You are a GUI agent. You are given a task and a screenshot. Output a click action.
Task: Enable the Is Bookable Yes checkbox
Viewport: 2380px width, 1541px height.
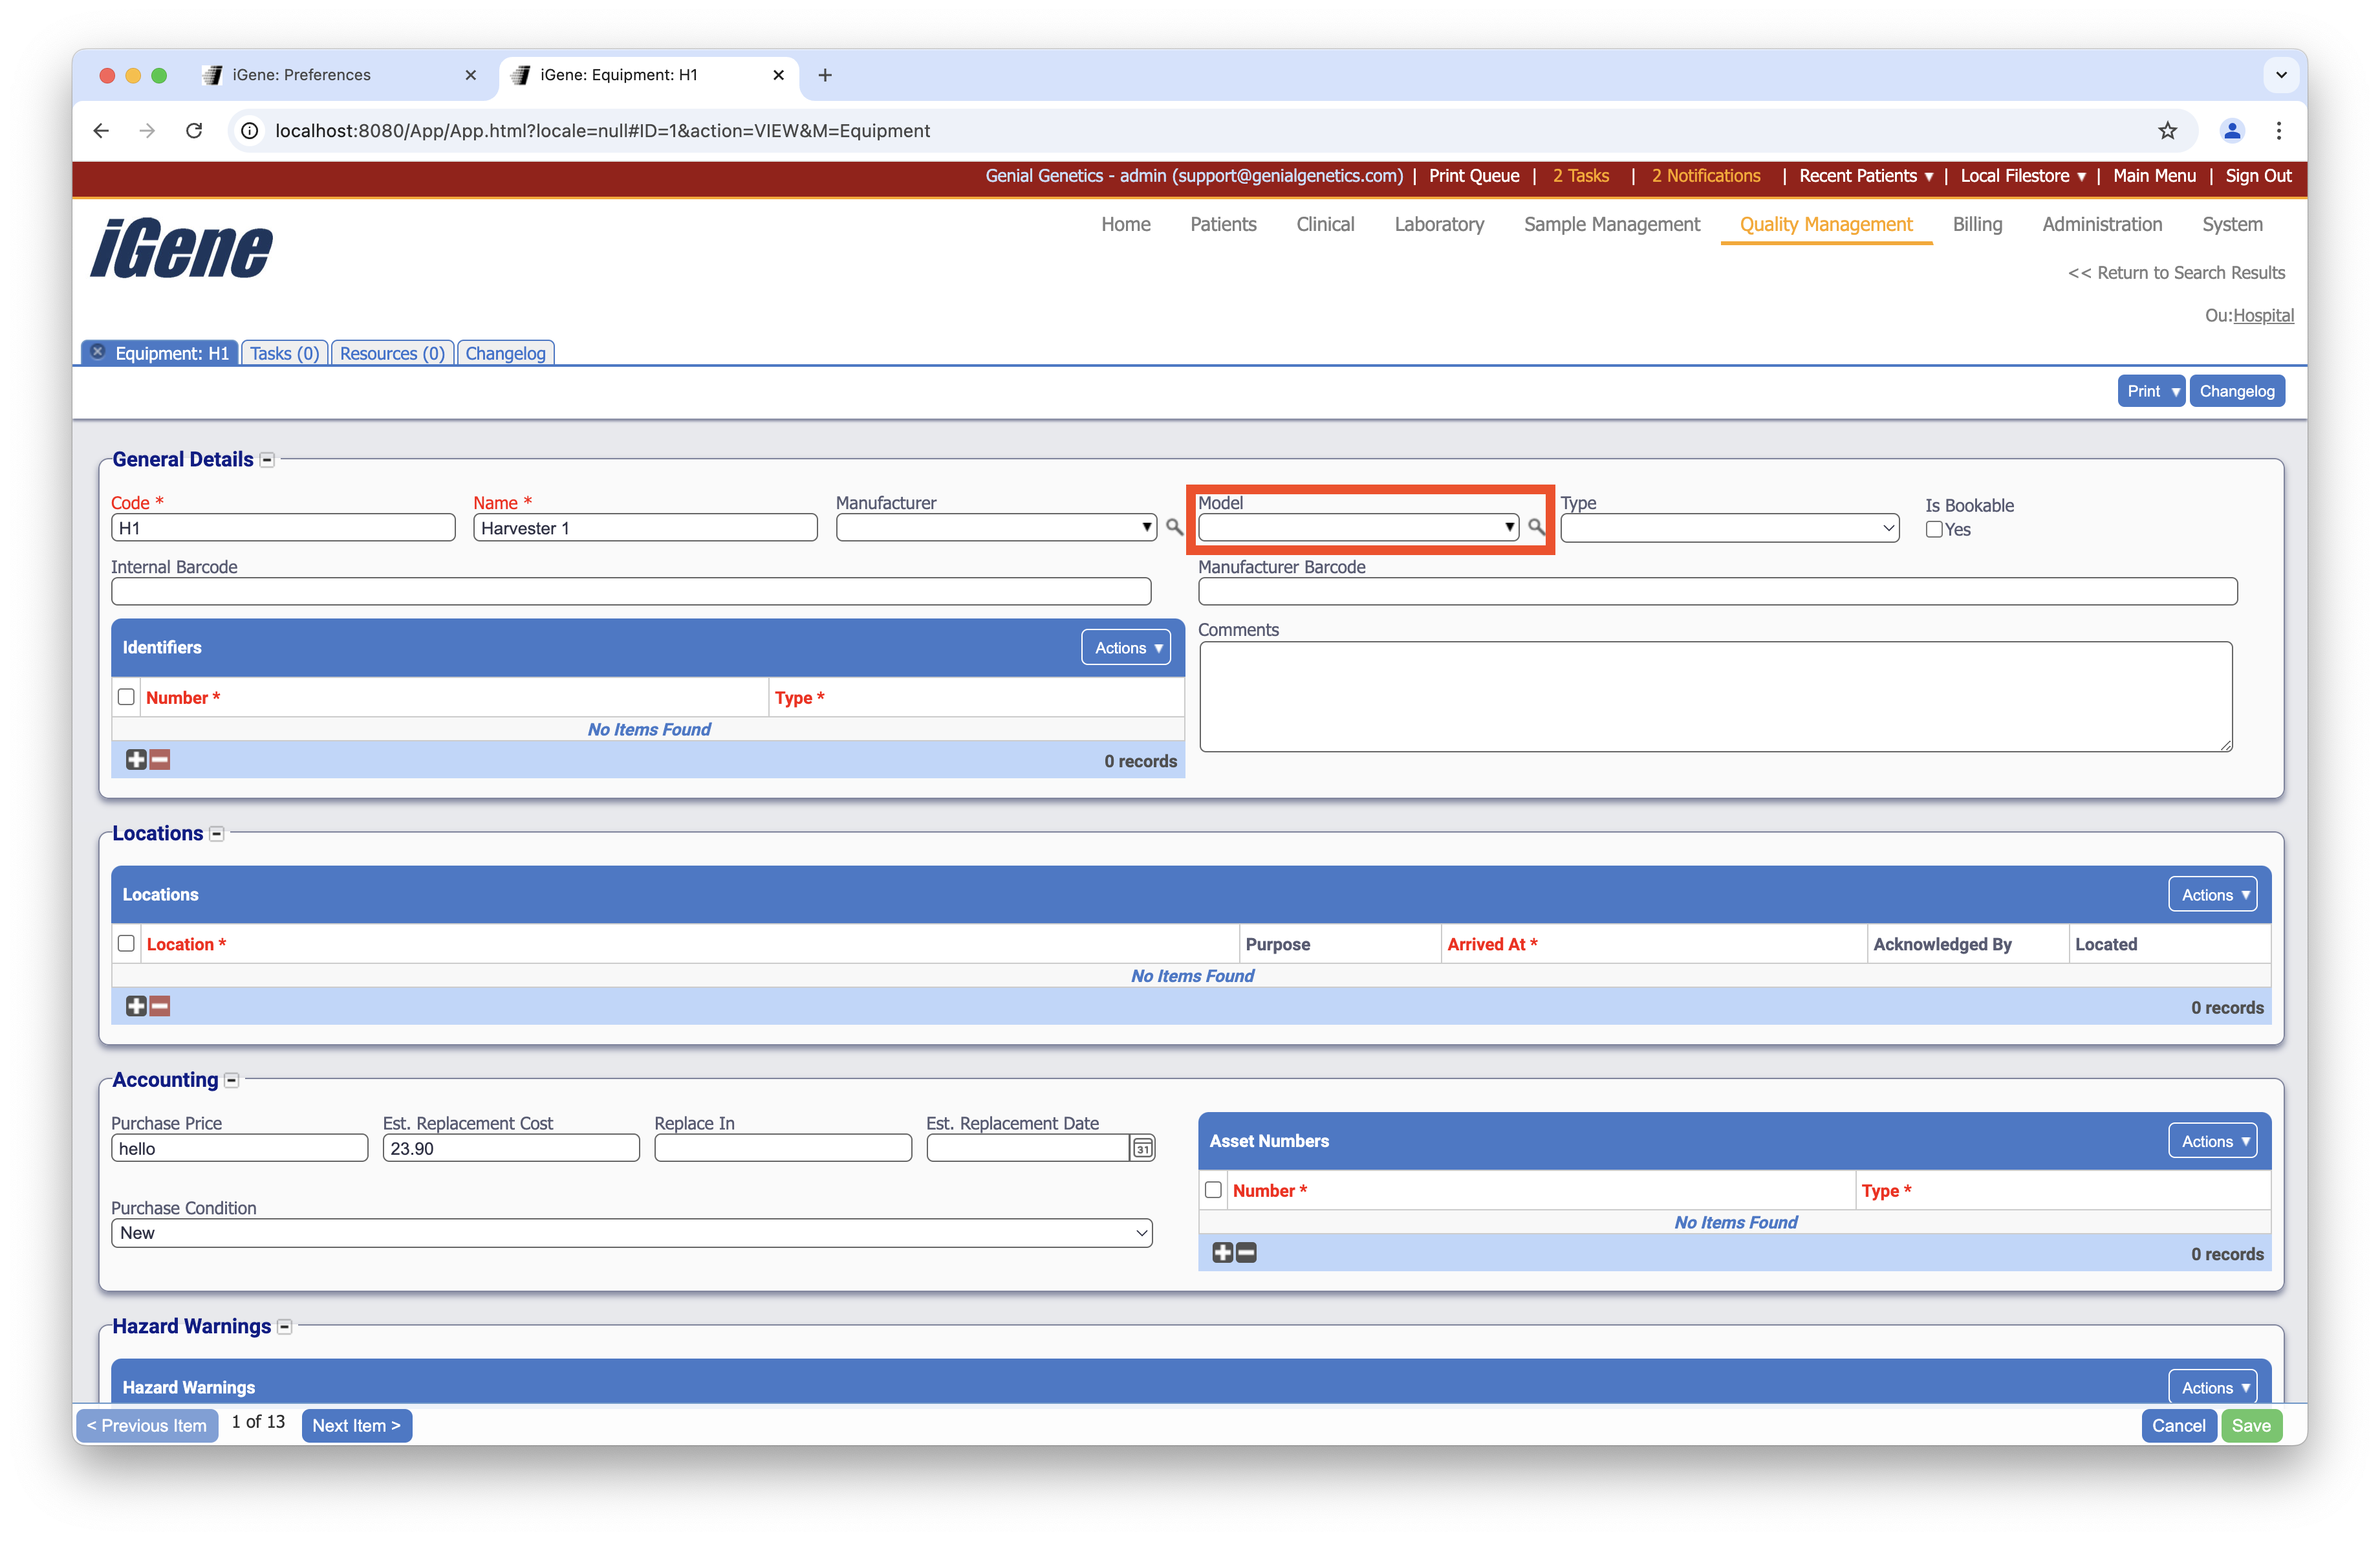pos(1934,530)
